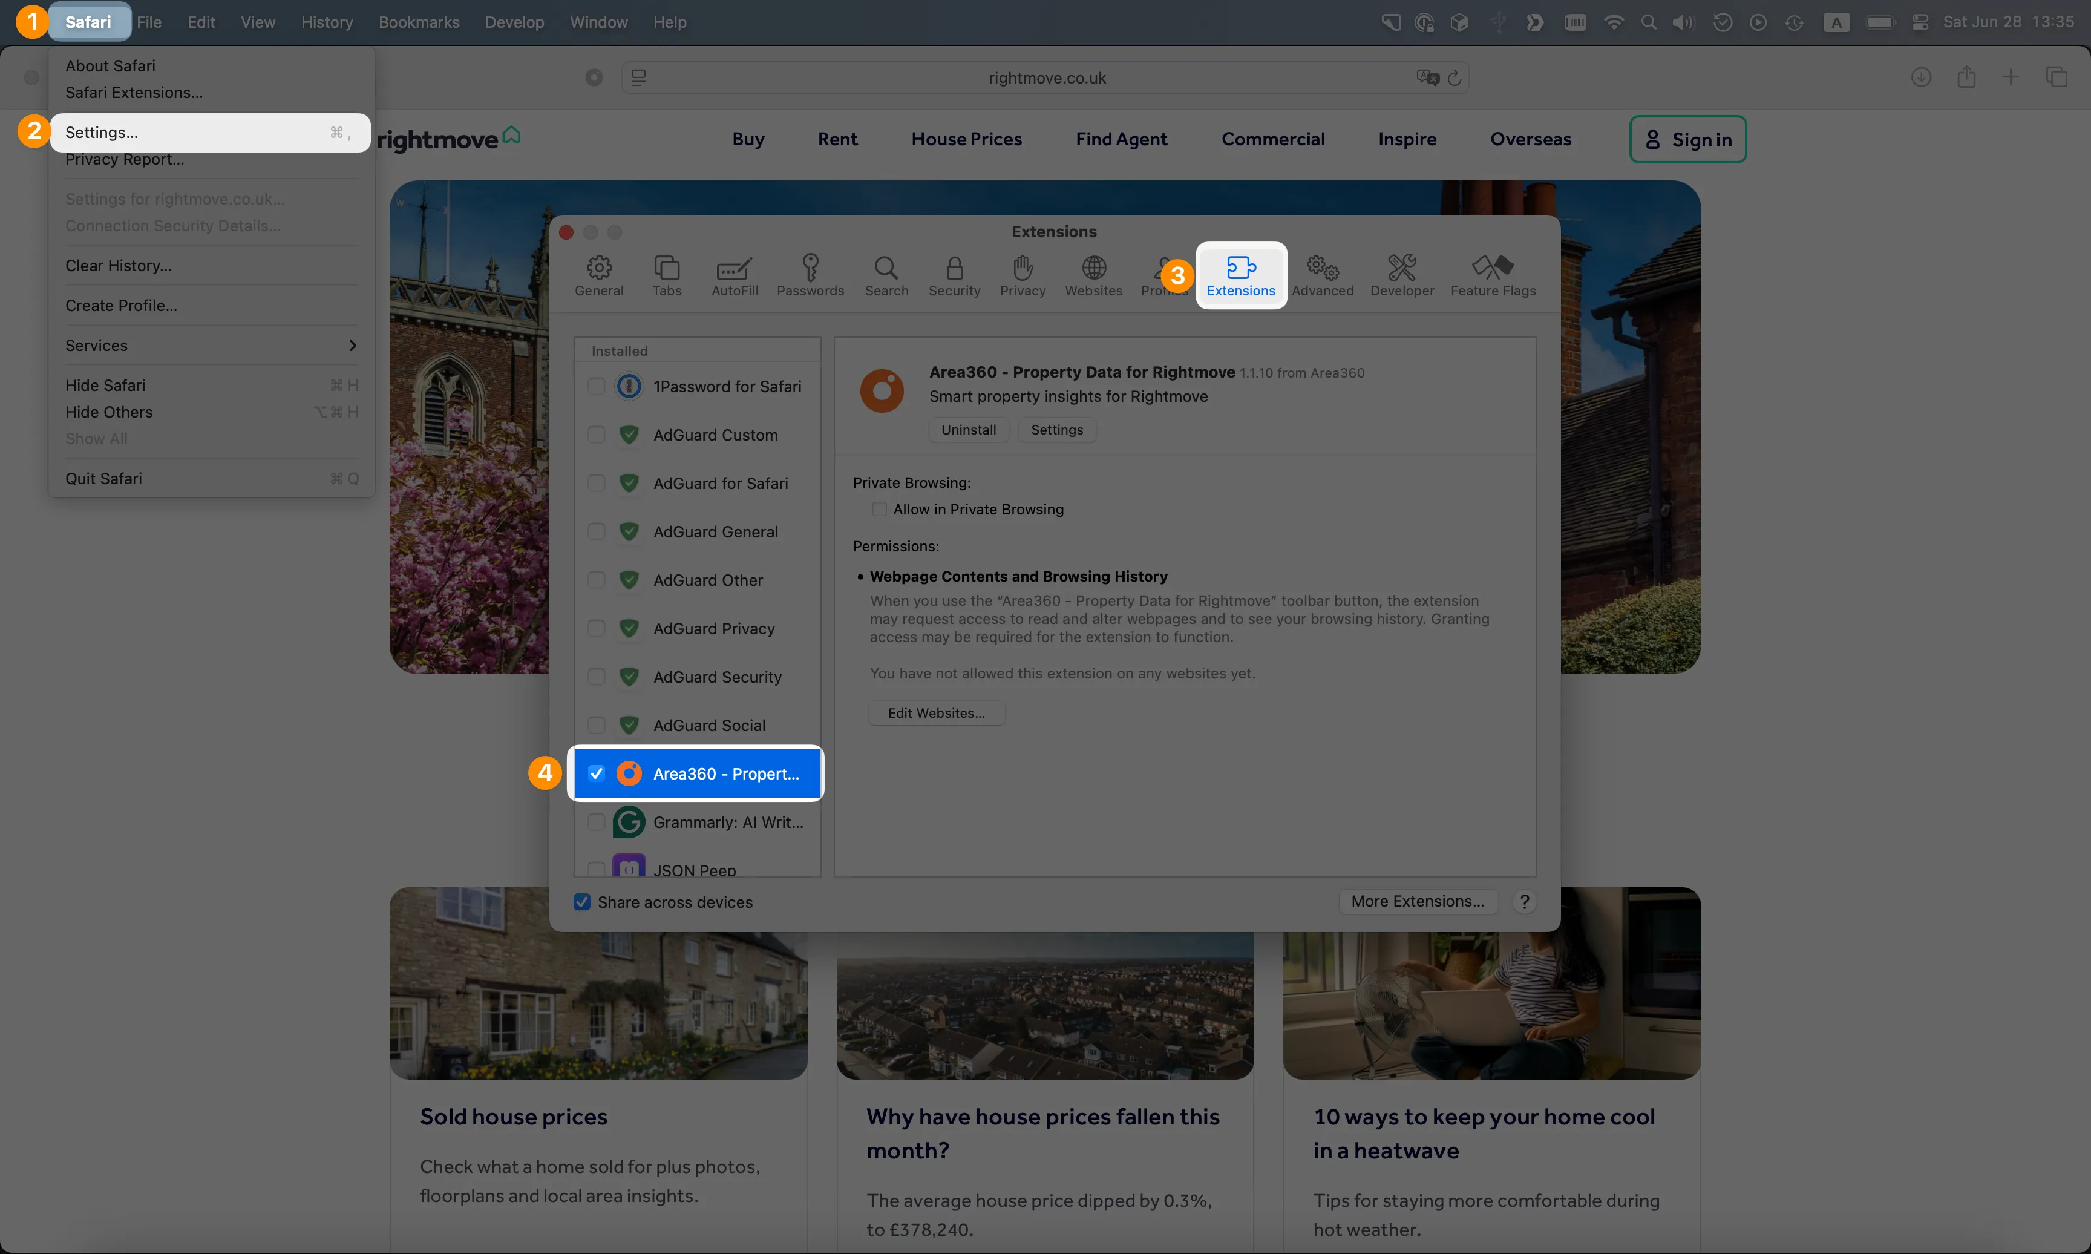Open the Websites settings pane

[x=1094, y=275]
